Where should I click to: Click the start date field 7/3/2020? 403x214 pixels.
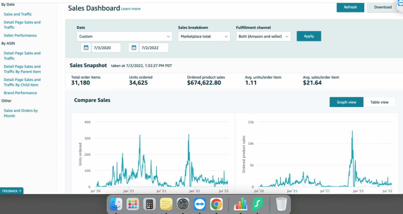coord(106,48)
